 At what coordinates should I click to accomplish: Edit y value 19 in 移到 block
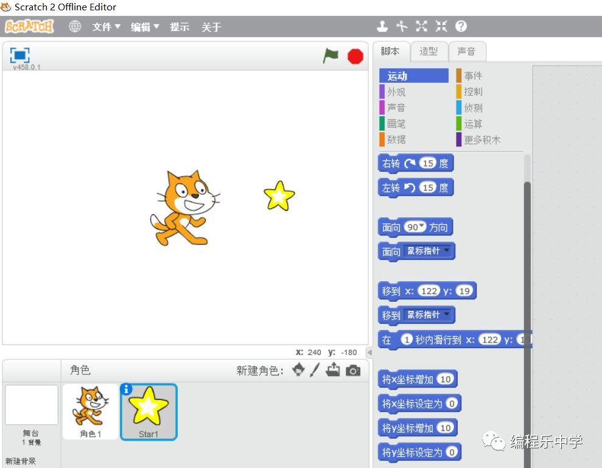click(464, 291)
